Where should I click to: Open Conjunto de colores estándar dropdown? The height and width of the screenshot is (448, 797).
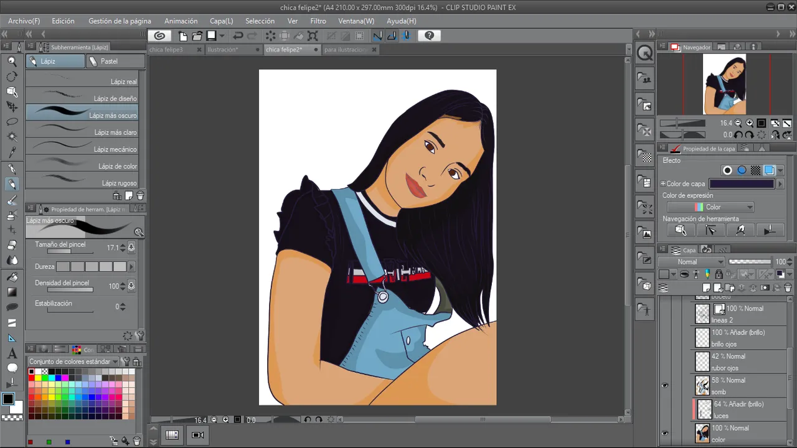point(74,362)
